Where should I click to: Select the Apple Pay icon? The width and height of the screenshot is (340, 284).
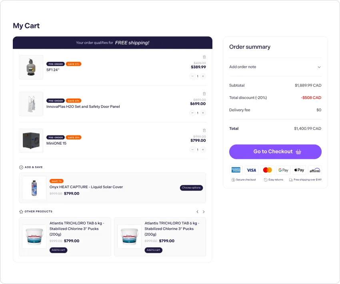(x=299, y=170)
